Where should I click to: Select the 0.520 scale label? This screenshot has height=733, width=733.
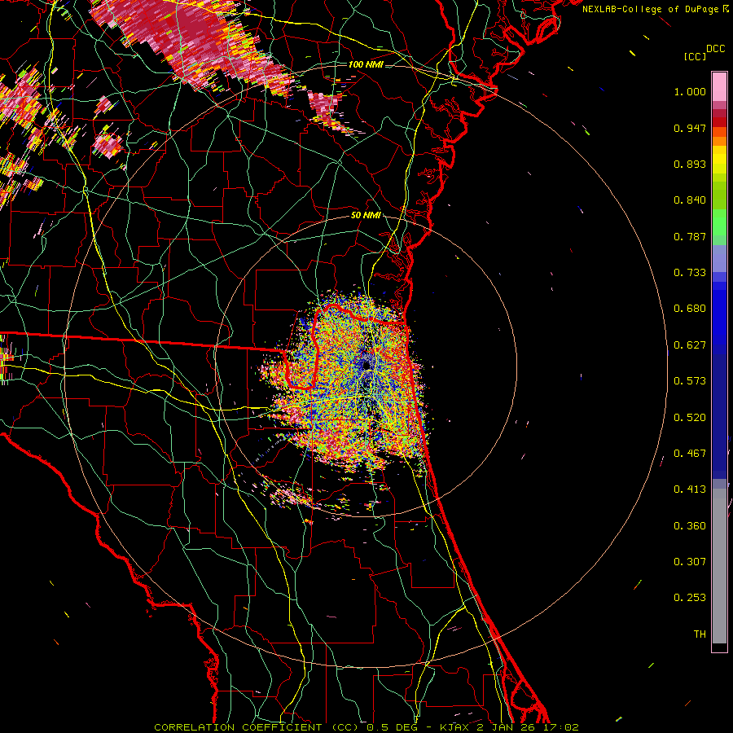[x=690, y=418]
